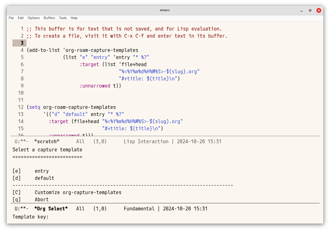This screenshot has height=231, width=330.
Task: Click the Lisp Interaction mode indicator
Action: point(146,141)
